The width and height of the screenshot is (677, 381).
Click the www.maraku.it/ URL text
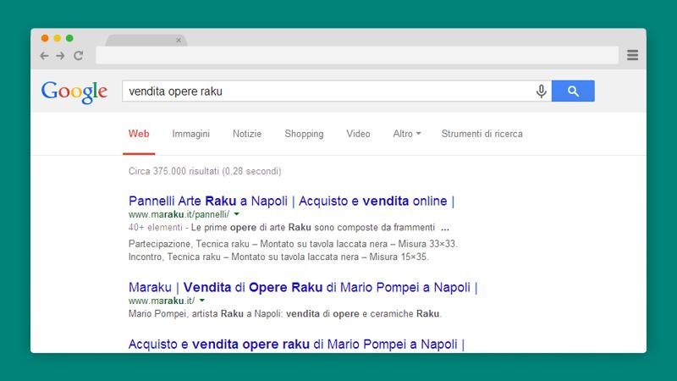tap(162, 301)
